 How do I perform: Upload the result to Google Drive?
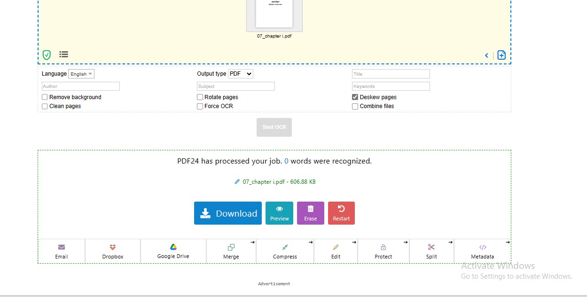pyautogui.click(x=173, y=251)
